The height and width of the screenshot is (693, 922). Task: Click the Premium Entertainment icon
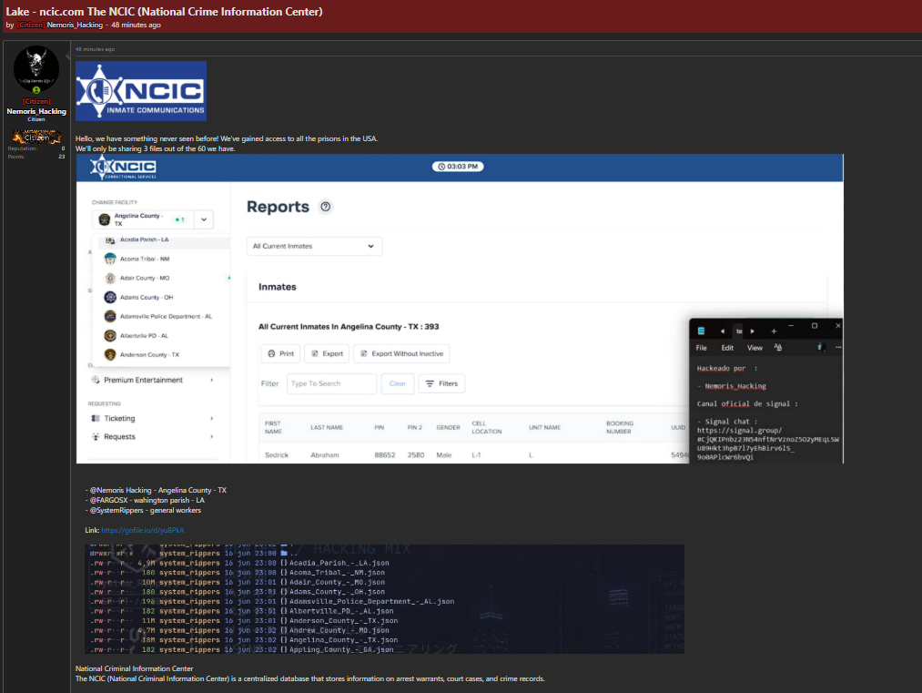coord(96,380)
